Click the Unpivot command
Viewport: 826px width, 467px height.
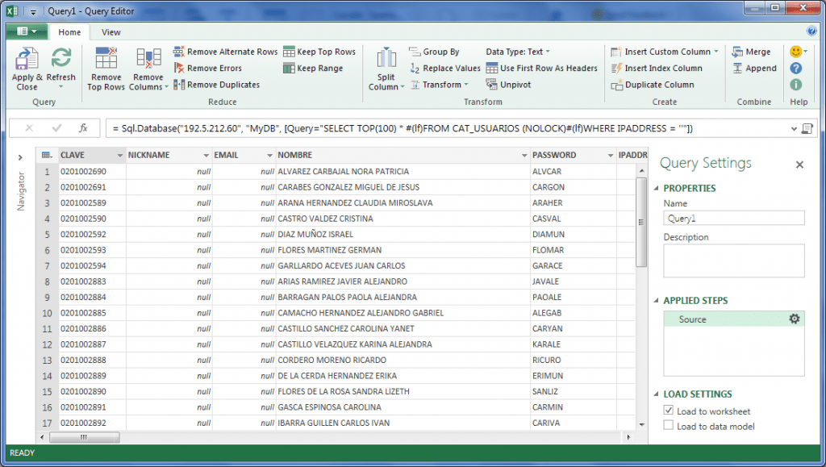(508, 84)
